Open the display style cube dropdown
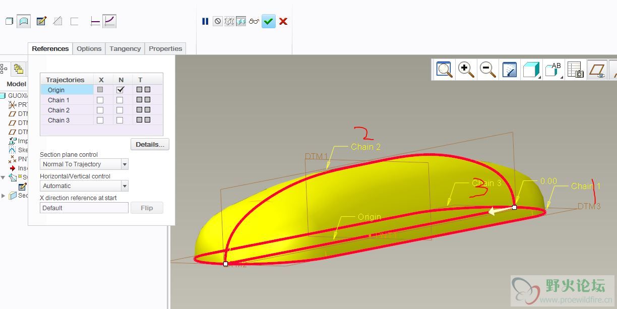The width and height of the screenshot is (617, 309). pyautogui.click(x=531, y=70)
